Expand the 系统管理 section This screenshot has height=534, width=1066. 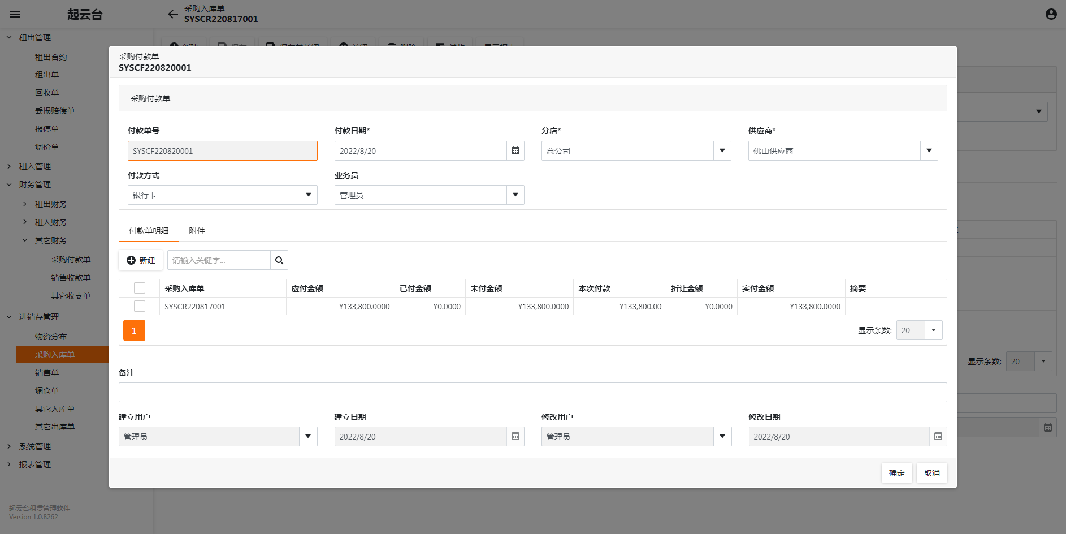(x=9, y=446)
